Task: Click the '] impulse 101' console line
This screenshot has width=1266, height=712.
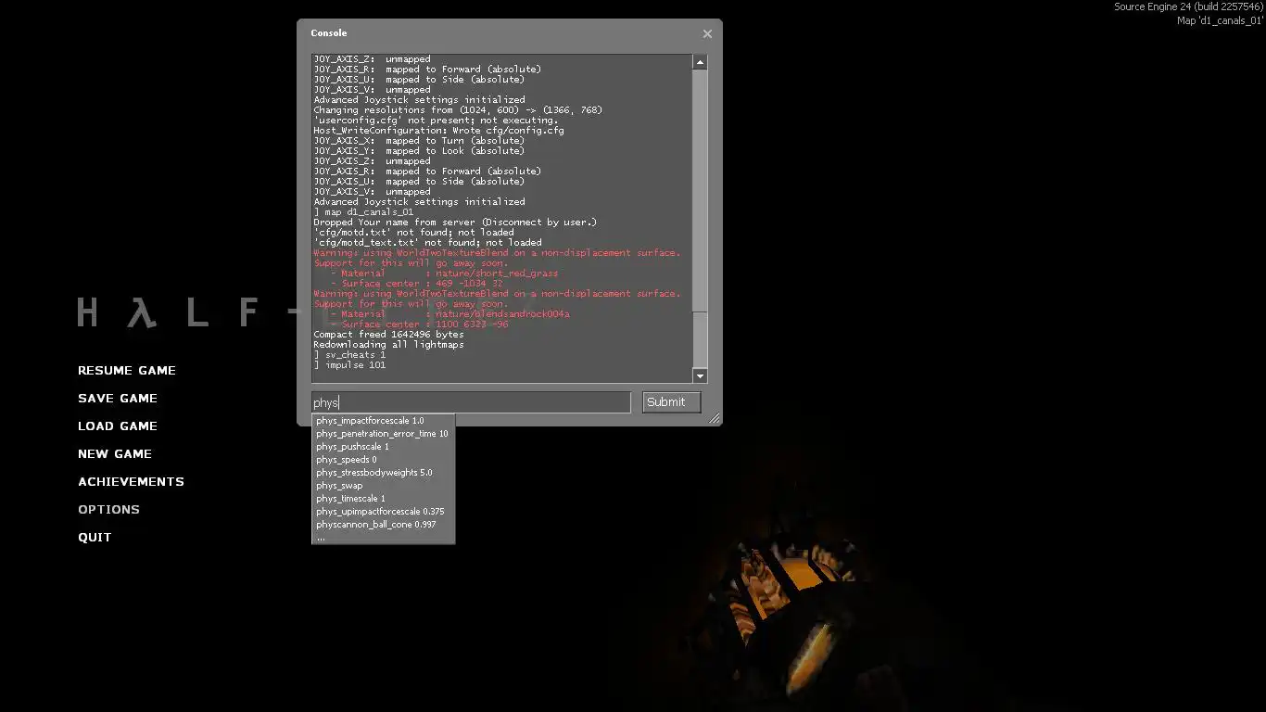Action: (x=349, y=365)
